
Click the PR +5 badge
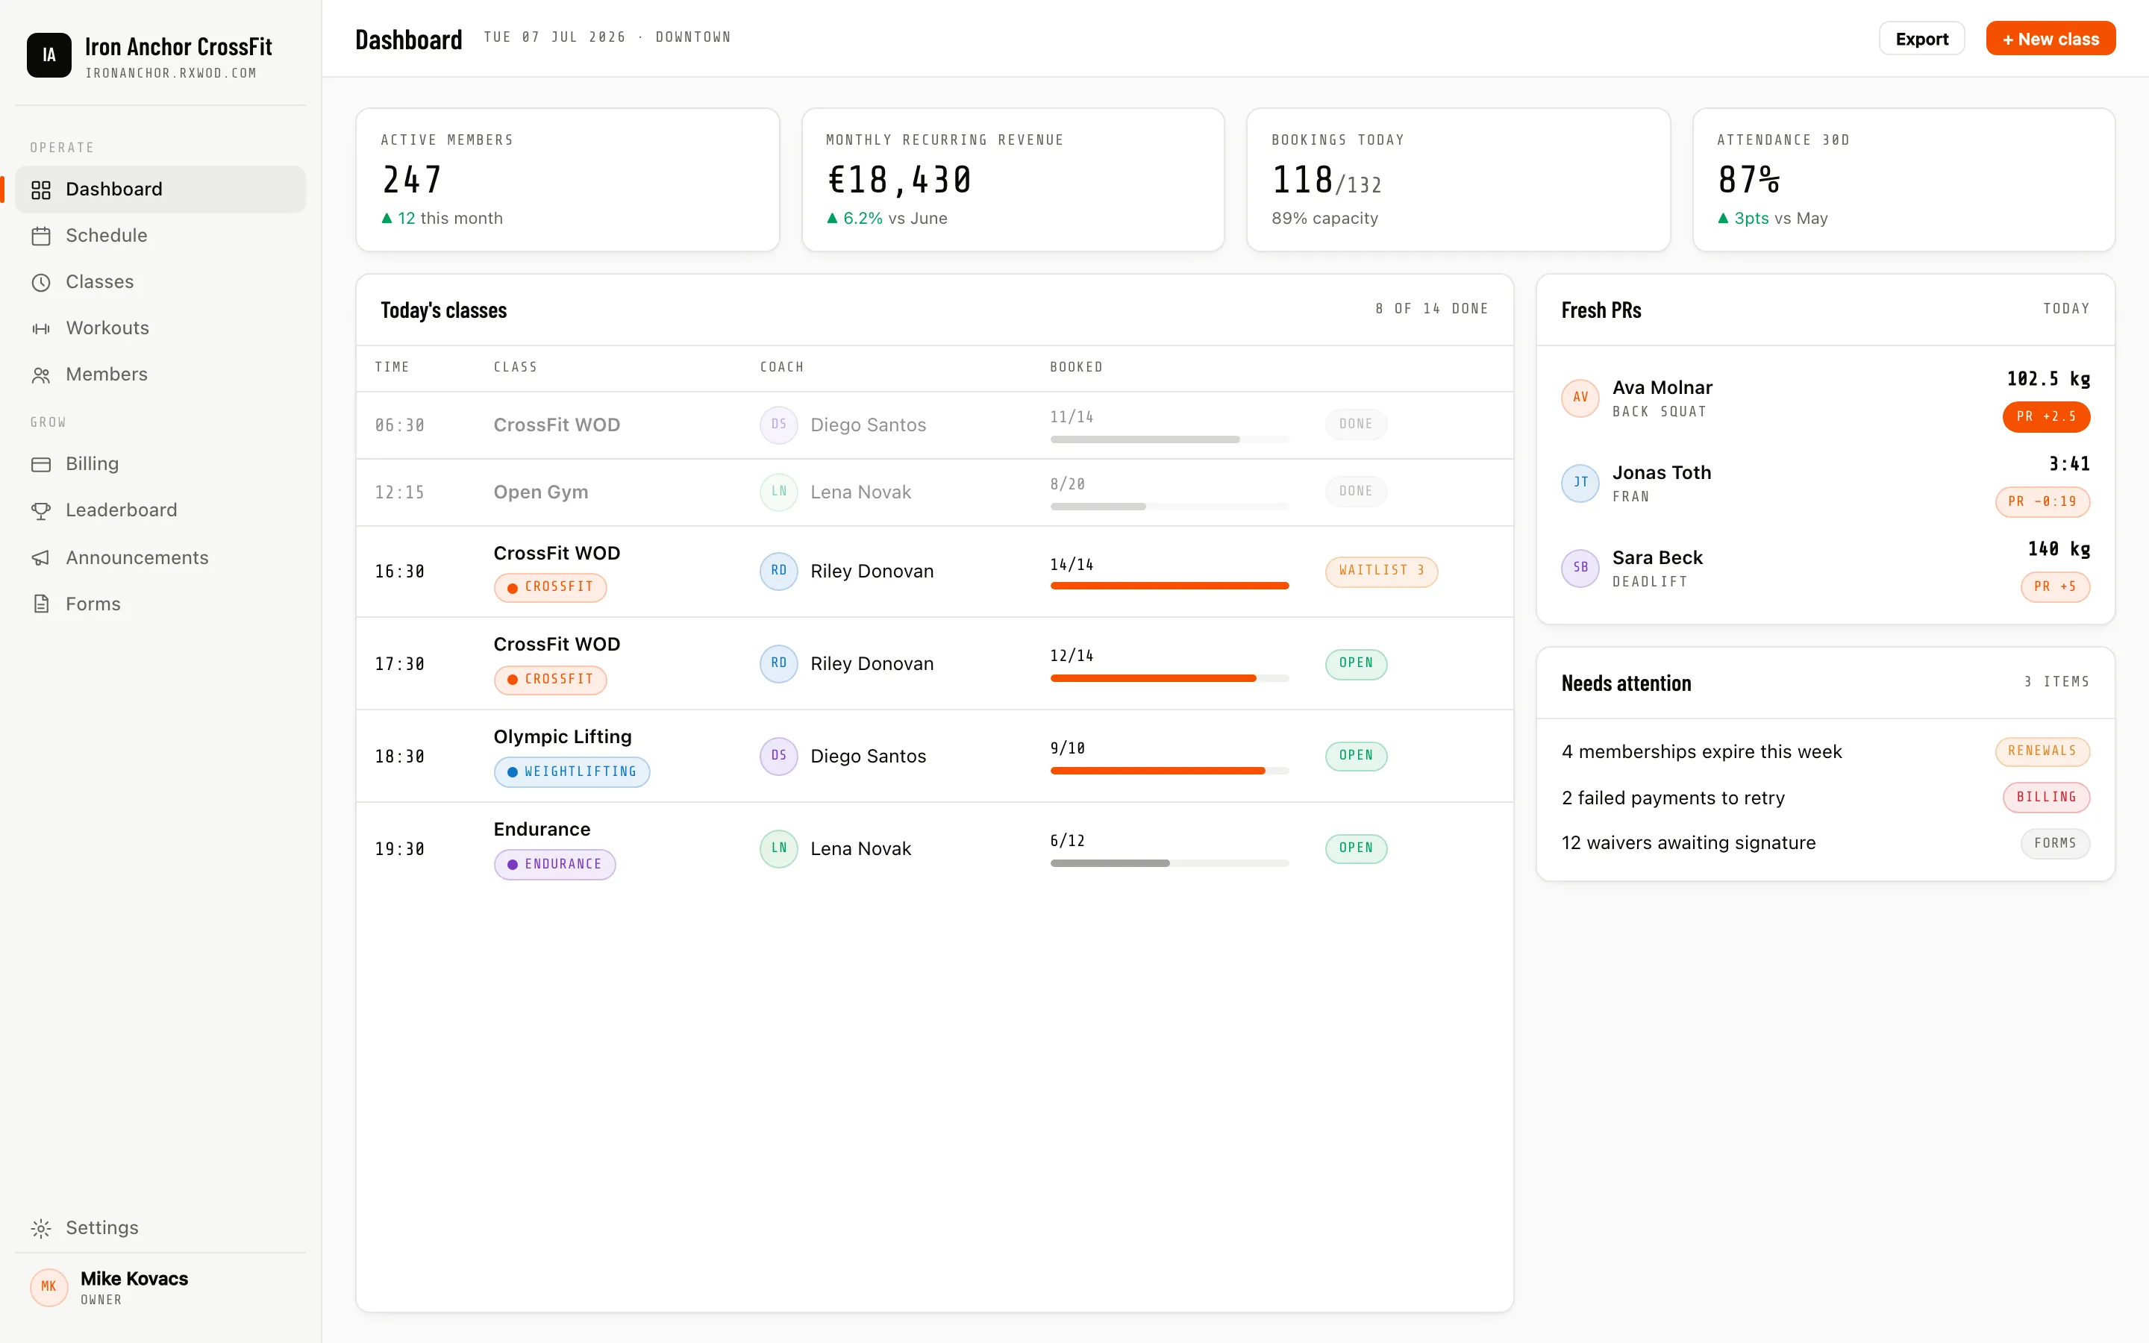click(x=2055, y=587)
